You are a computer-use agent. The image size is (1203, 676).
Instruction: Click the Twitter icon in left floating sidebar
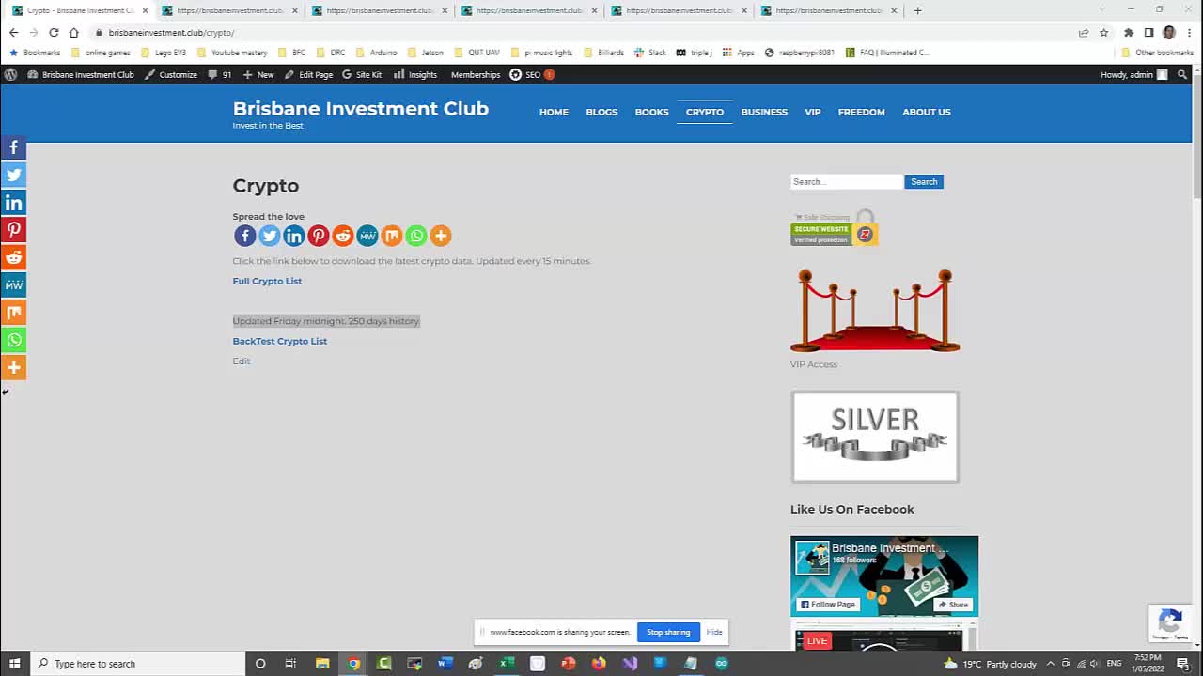click(x=13, y=175)
